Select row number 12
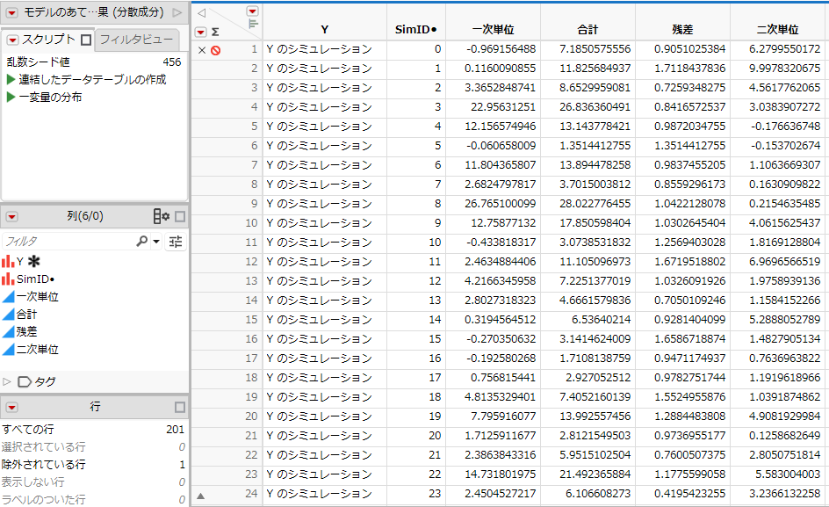829x507 pixels. 252,262
